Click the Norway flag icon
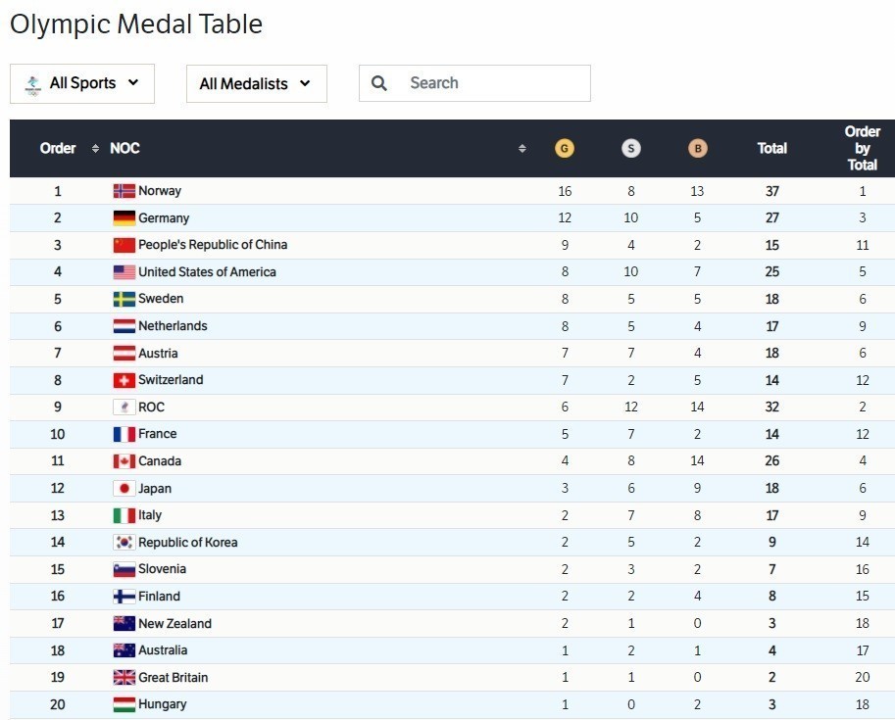Viewport: 895px width, 720px height. coord(124,191)
